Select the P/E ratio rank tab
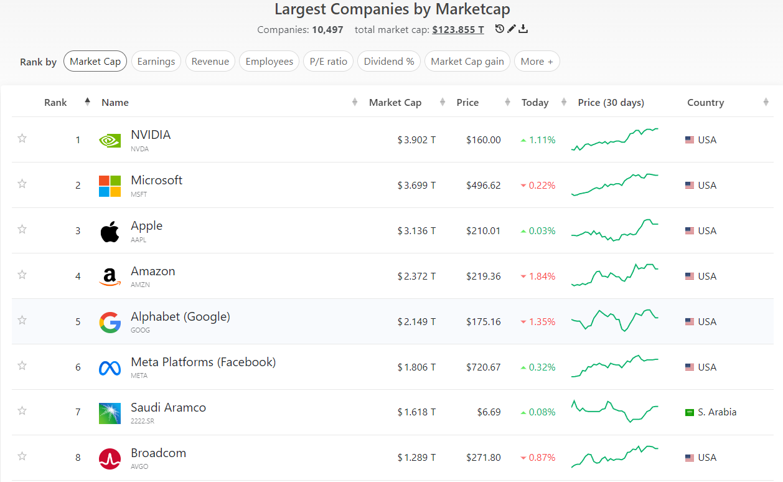The image size is (783, 482). (x=329, y=62)
